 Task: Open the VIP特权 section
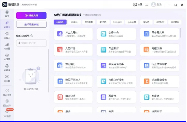pyautogui.click(x=7, y=114)
